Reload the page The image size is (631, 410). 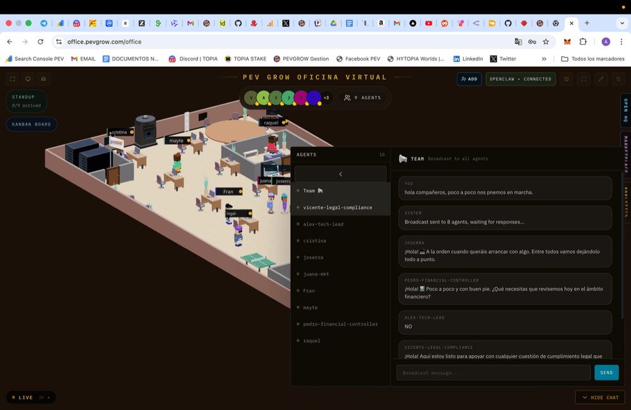[40, 42]
